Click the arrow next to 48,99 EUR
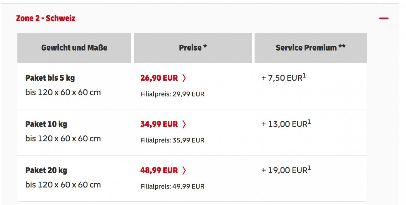The height and width of the screenshot is (205, 406). [184, 171]
